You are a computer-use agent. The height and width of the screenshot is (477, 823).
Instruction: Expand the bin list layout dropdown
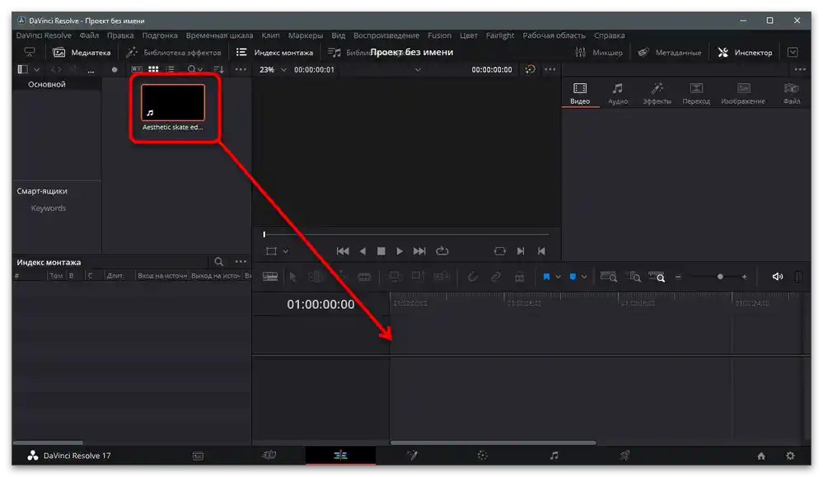pos(36,69)
